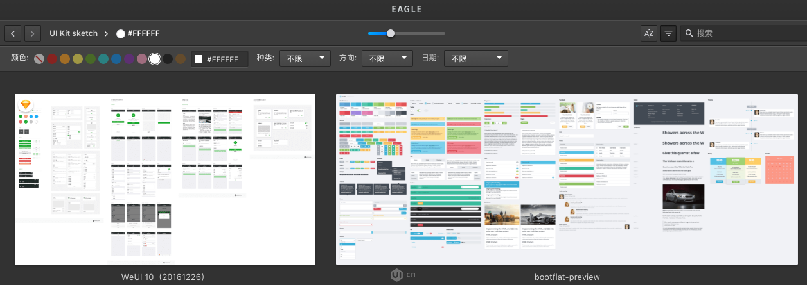Toggle the filter panel icon

point(668,33)
